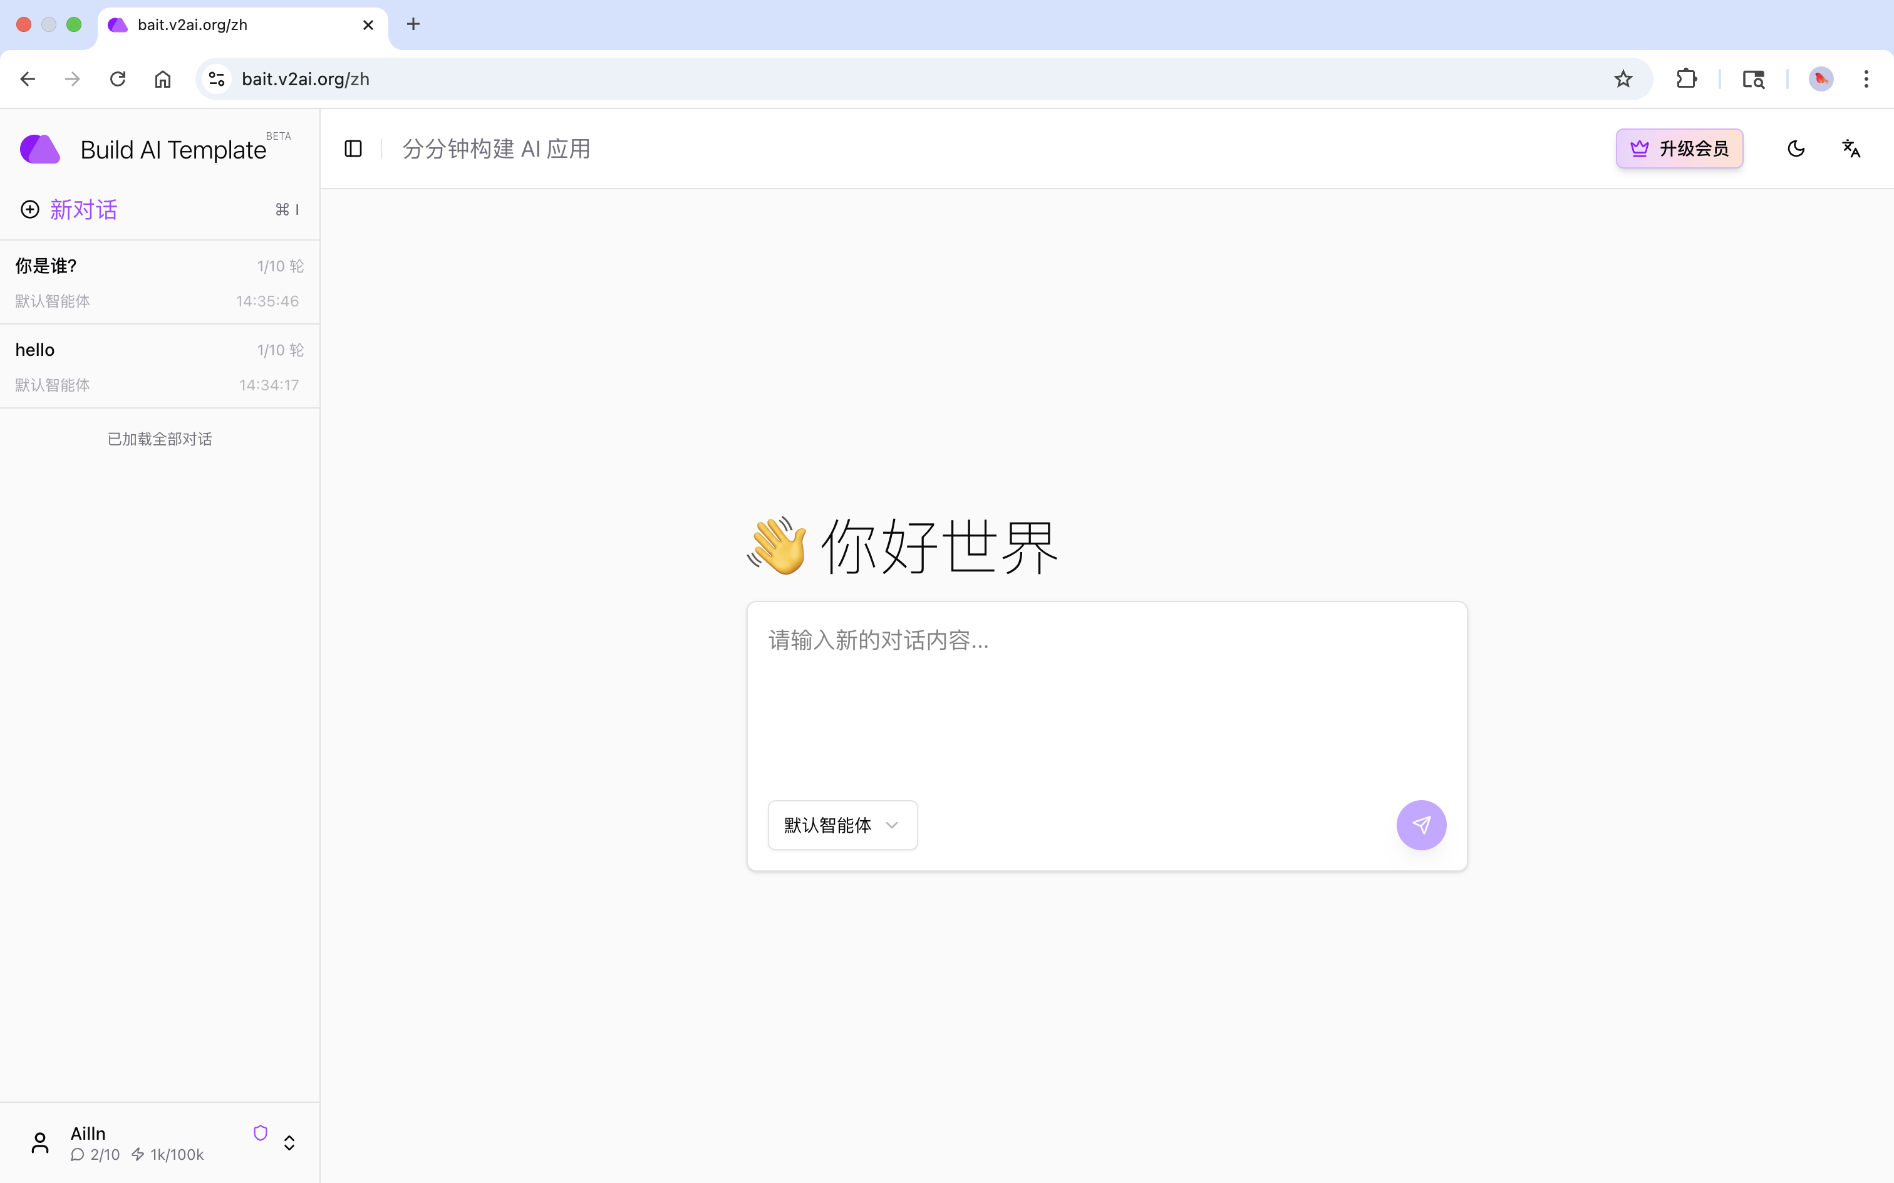Screen dimensions: 1894x1183
Task: Open Chrome three-dot menu
Action: pos(1866,79)
